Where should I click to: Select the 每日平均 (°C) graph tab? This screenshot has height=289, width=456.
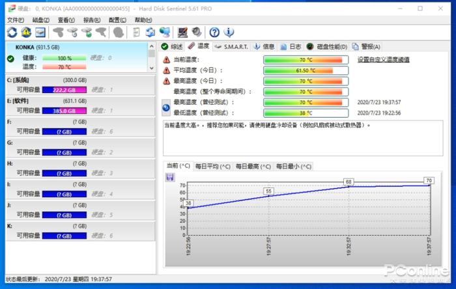coord(214,166)
